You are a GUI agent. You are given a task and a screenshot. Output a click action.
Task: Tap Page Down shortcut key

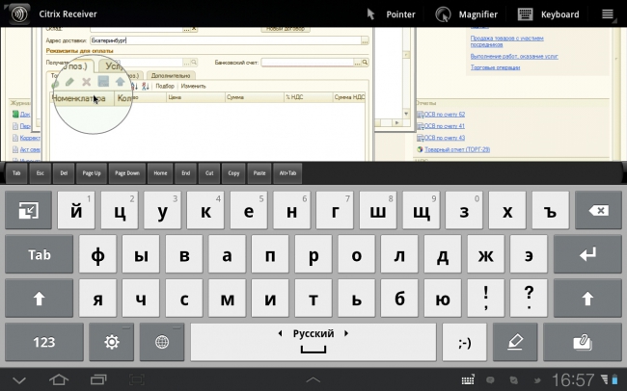[127, 173]
